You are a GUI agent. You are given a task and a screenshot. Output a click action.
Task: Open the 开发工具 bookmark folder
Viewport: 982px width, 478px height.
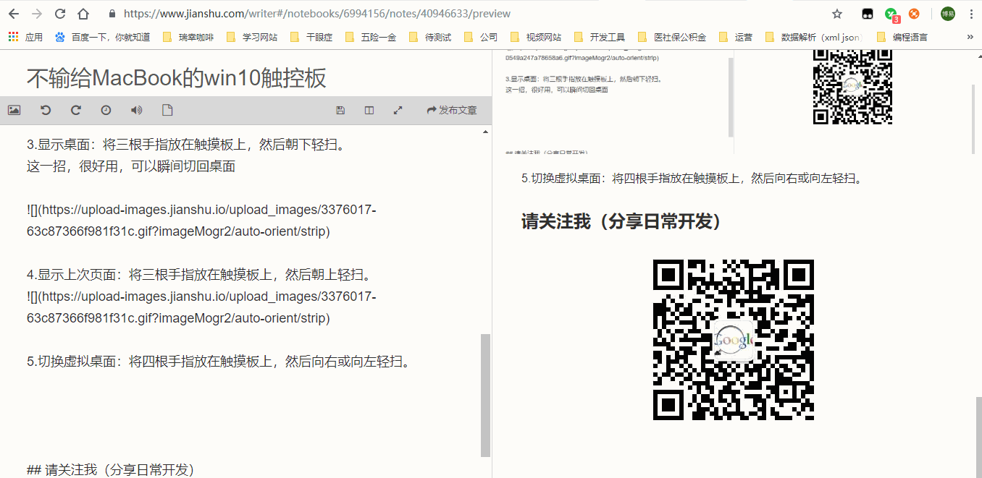point(600,37)
